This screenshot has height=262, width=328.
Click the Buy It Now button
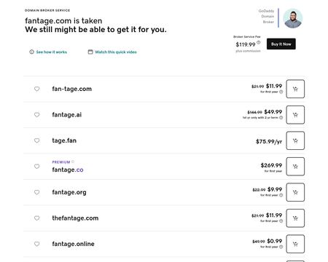(281, 44)
